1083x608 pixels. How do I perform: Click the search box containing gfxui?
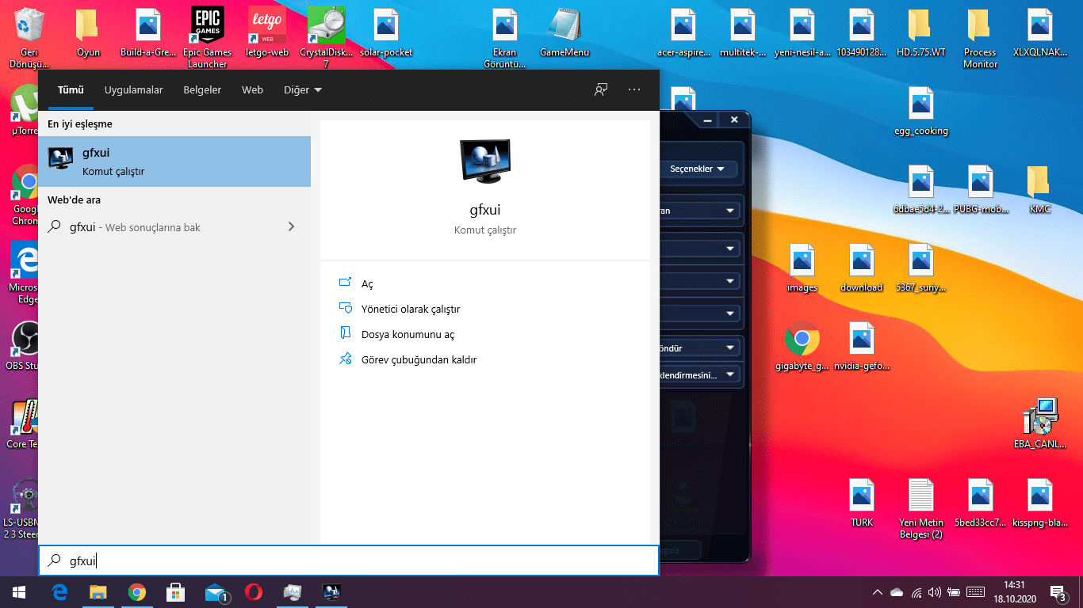349,560
